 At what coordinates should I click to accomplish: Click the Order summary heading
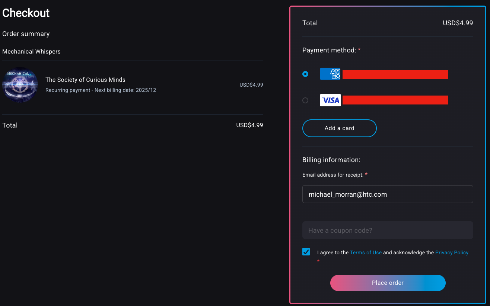pos(26,34)
